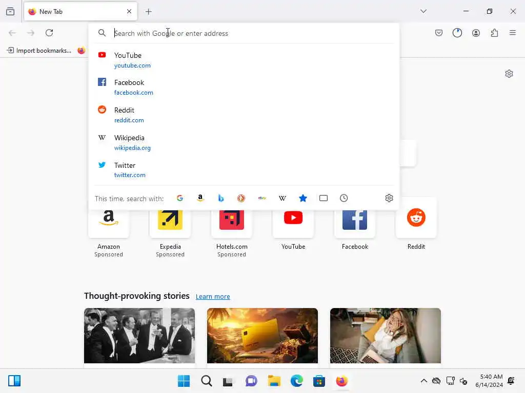Choose the Wikipedia suggestion in the address dropdown

[x=244, y=142]
